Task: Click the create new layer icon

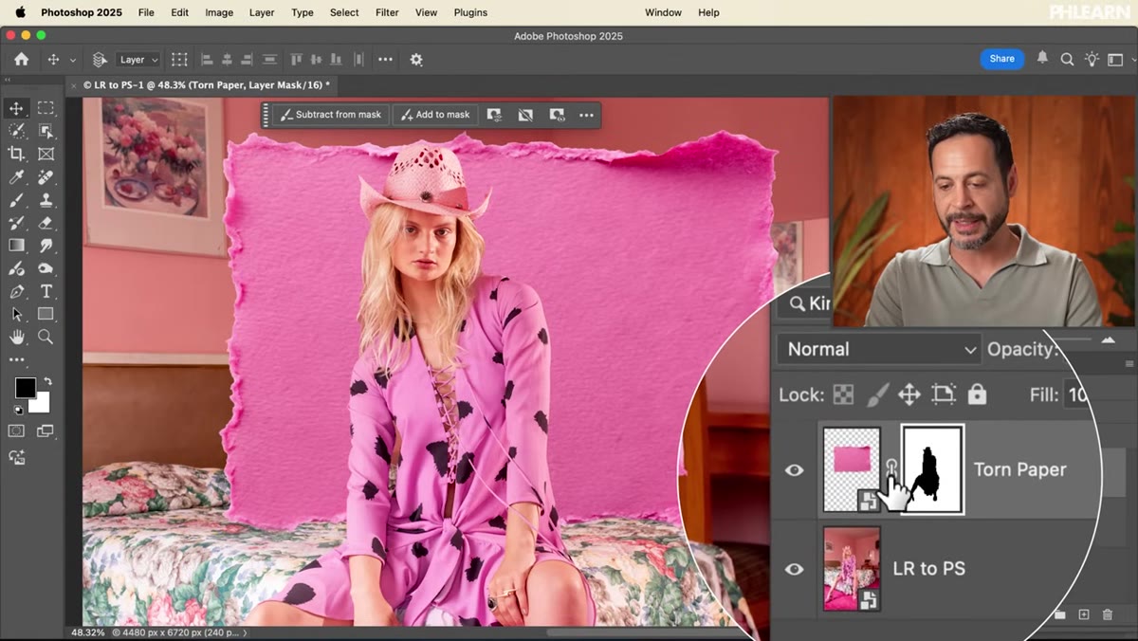Action: click(x=1083, y=615)
